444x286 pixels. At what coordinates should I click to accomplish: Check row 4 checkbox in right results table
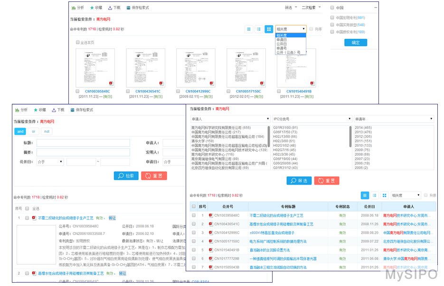pyautogui.click(x=194, y=241)
